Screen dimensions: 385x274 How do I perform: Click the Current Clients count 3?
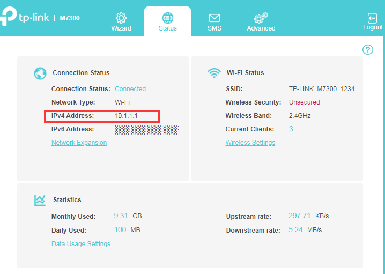(x=291, y=129)
